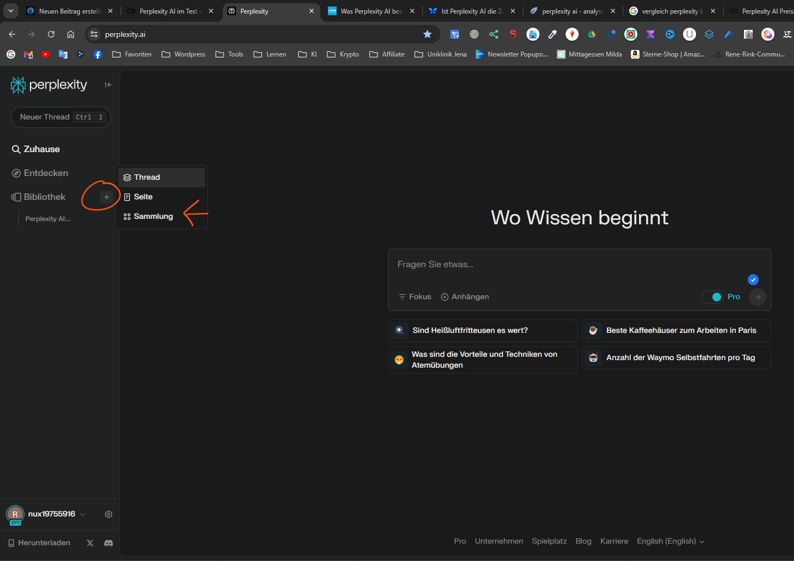Open the Discord icon link
The image size is (794, 561).
tap(109, 543)
